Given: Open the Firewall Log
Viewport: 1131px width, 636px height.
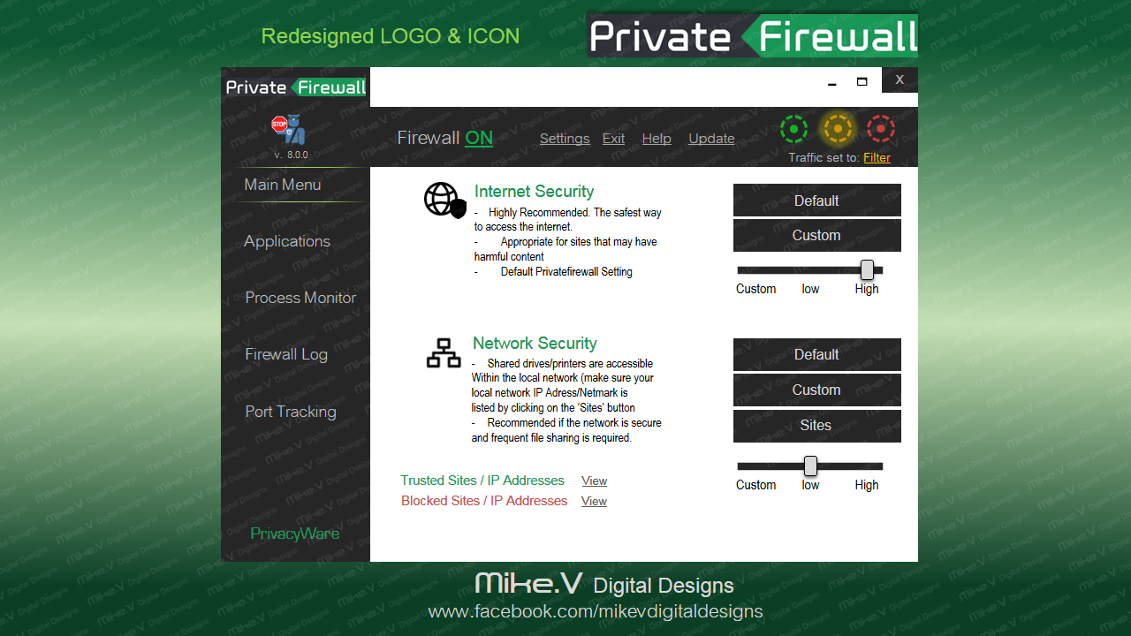Looking at the screenshot, I should tap(286, 354).
